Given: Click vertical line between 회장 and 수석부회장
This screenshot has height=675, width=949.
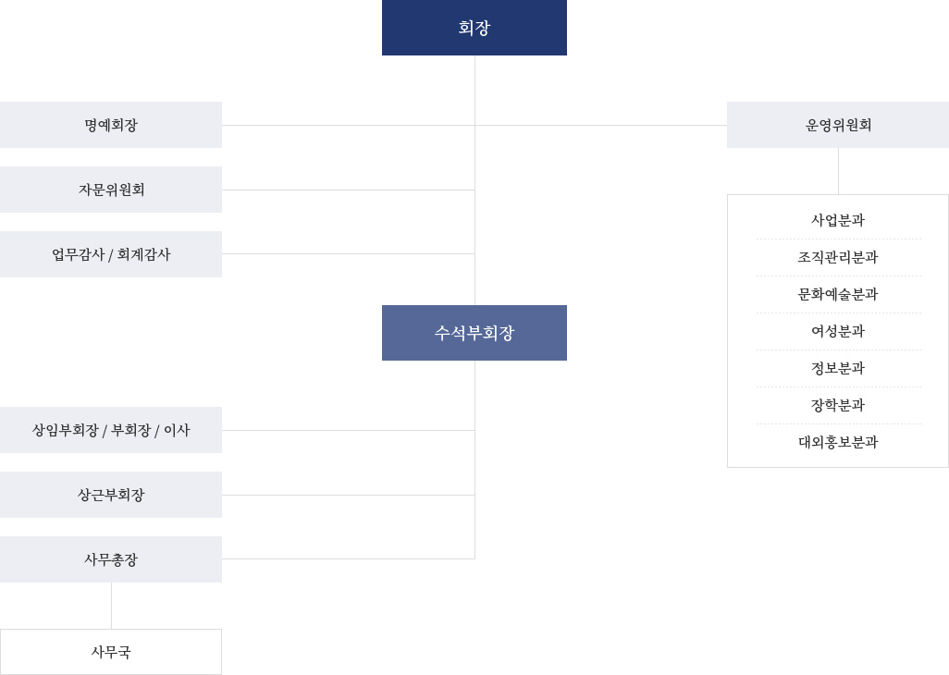Looking at the screenshot, I should pyautogui.click(x=475, y=180).
